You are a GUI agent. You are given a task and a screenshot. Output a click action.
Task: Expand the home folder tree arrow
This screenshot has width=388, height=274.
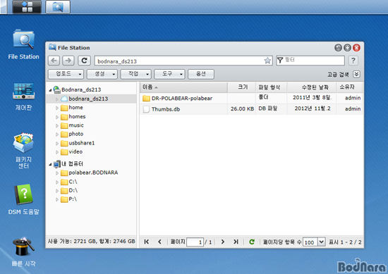point(57,108)
